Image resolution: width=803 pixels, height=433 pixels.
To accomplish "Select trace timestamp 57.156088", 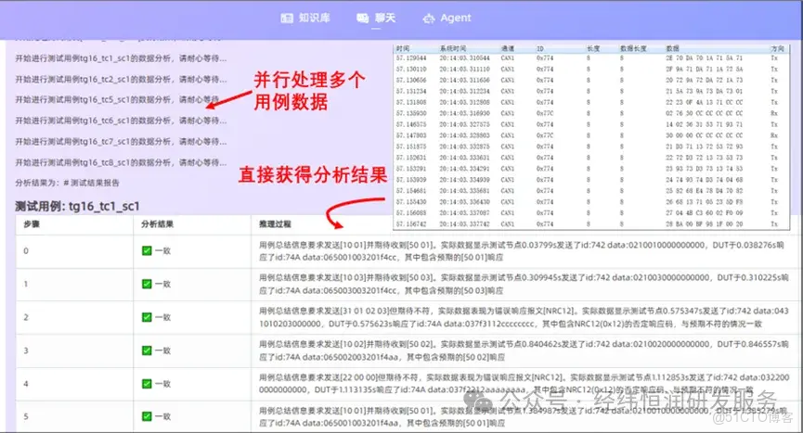I will [411, 213].
